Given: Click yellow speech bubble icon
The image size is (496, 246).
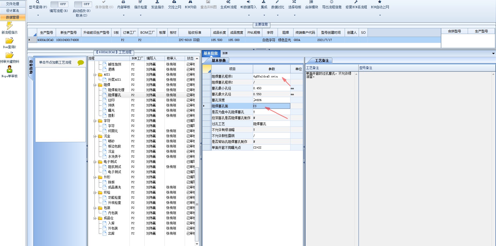Looking at the screenshot, I should (x=81, y=63).
